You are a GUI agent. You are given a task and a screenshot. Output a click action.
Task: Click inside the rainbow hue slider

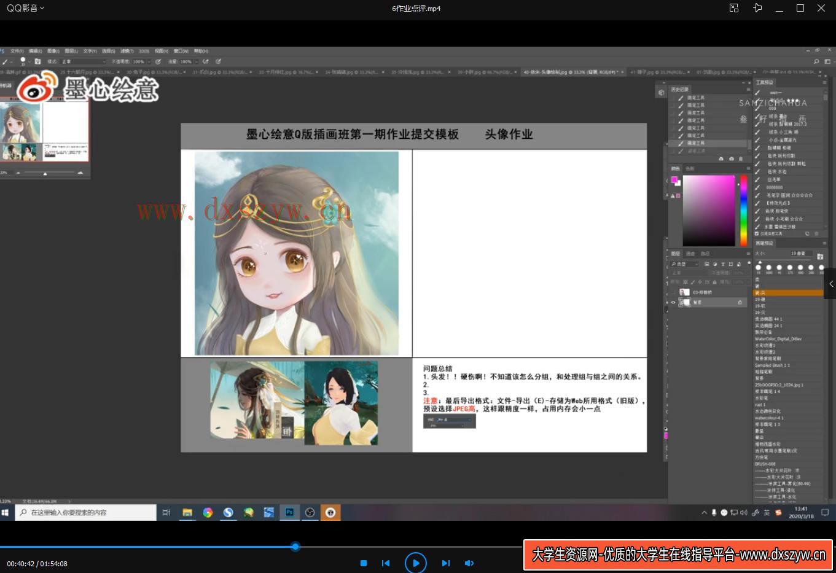point(744,211)
